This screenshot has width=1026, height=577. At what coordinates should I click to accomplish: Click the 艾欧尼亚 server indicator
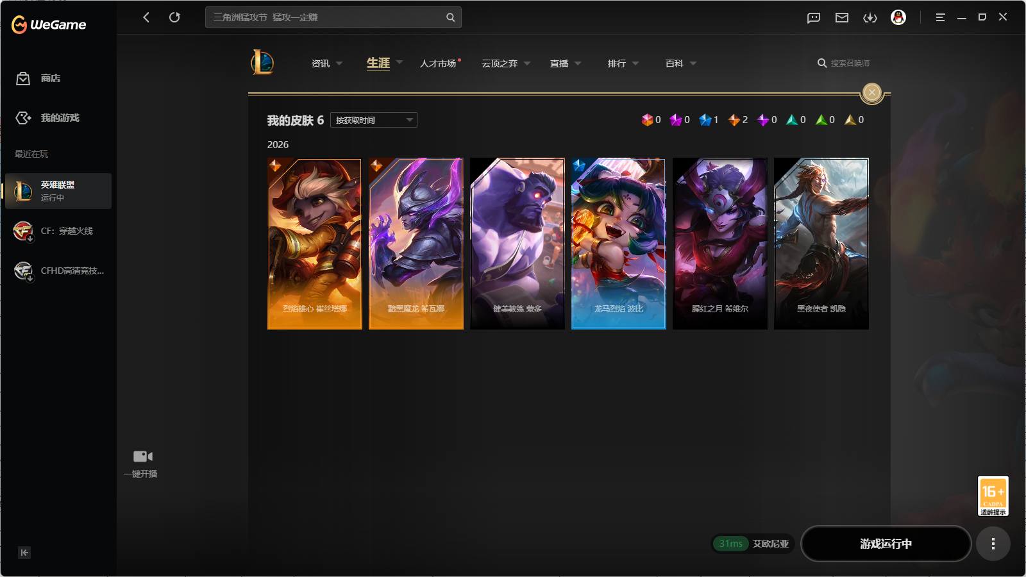753,544
